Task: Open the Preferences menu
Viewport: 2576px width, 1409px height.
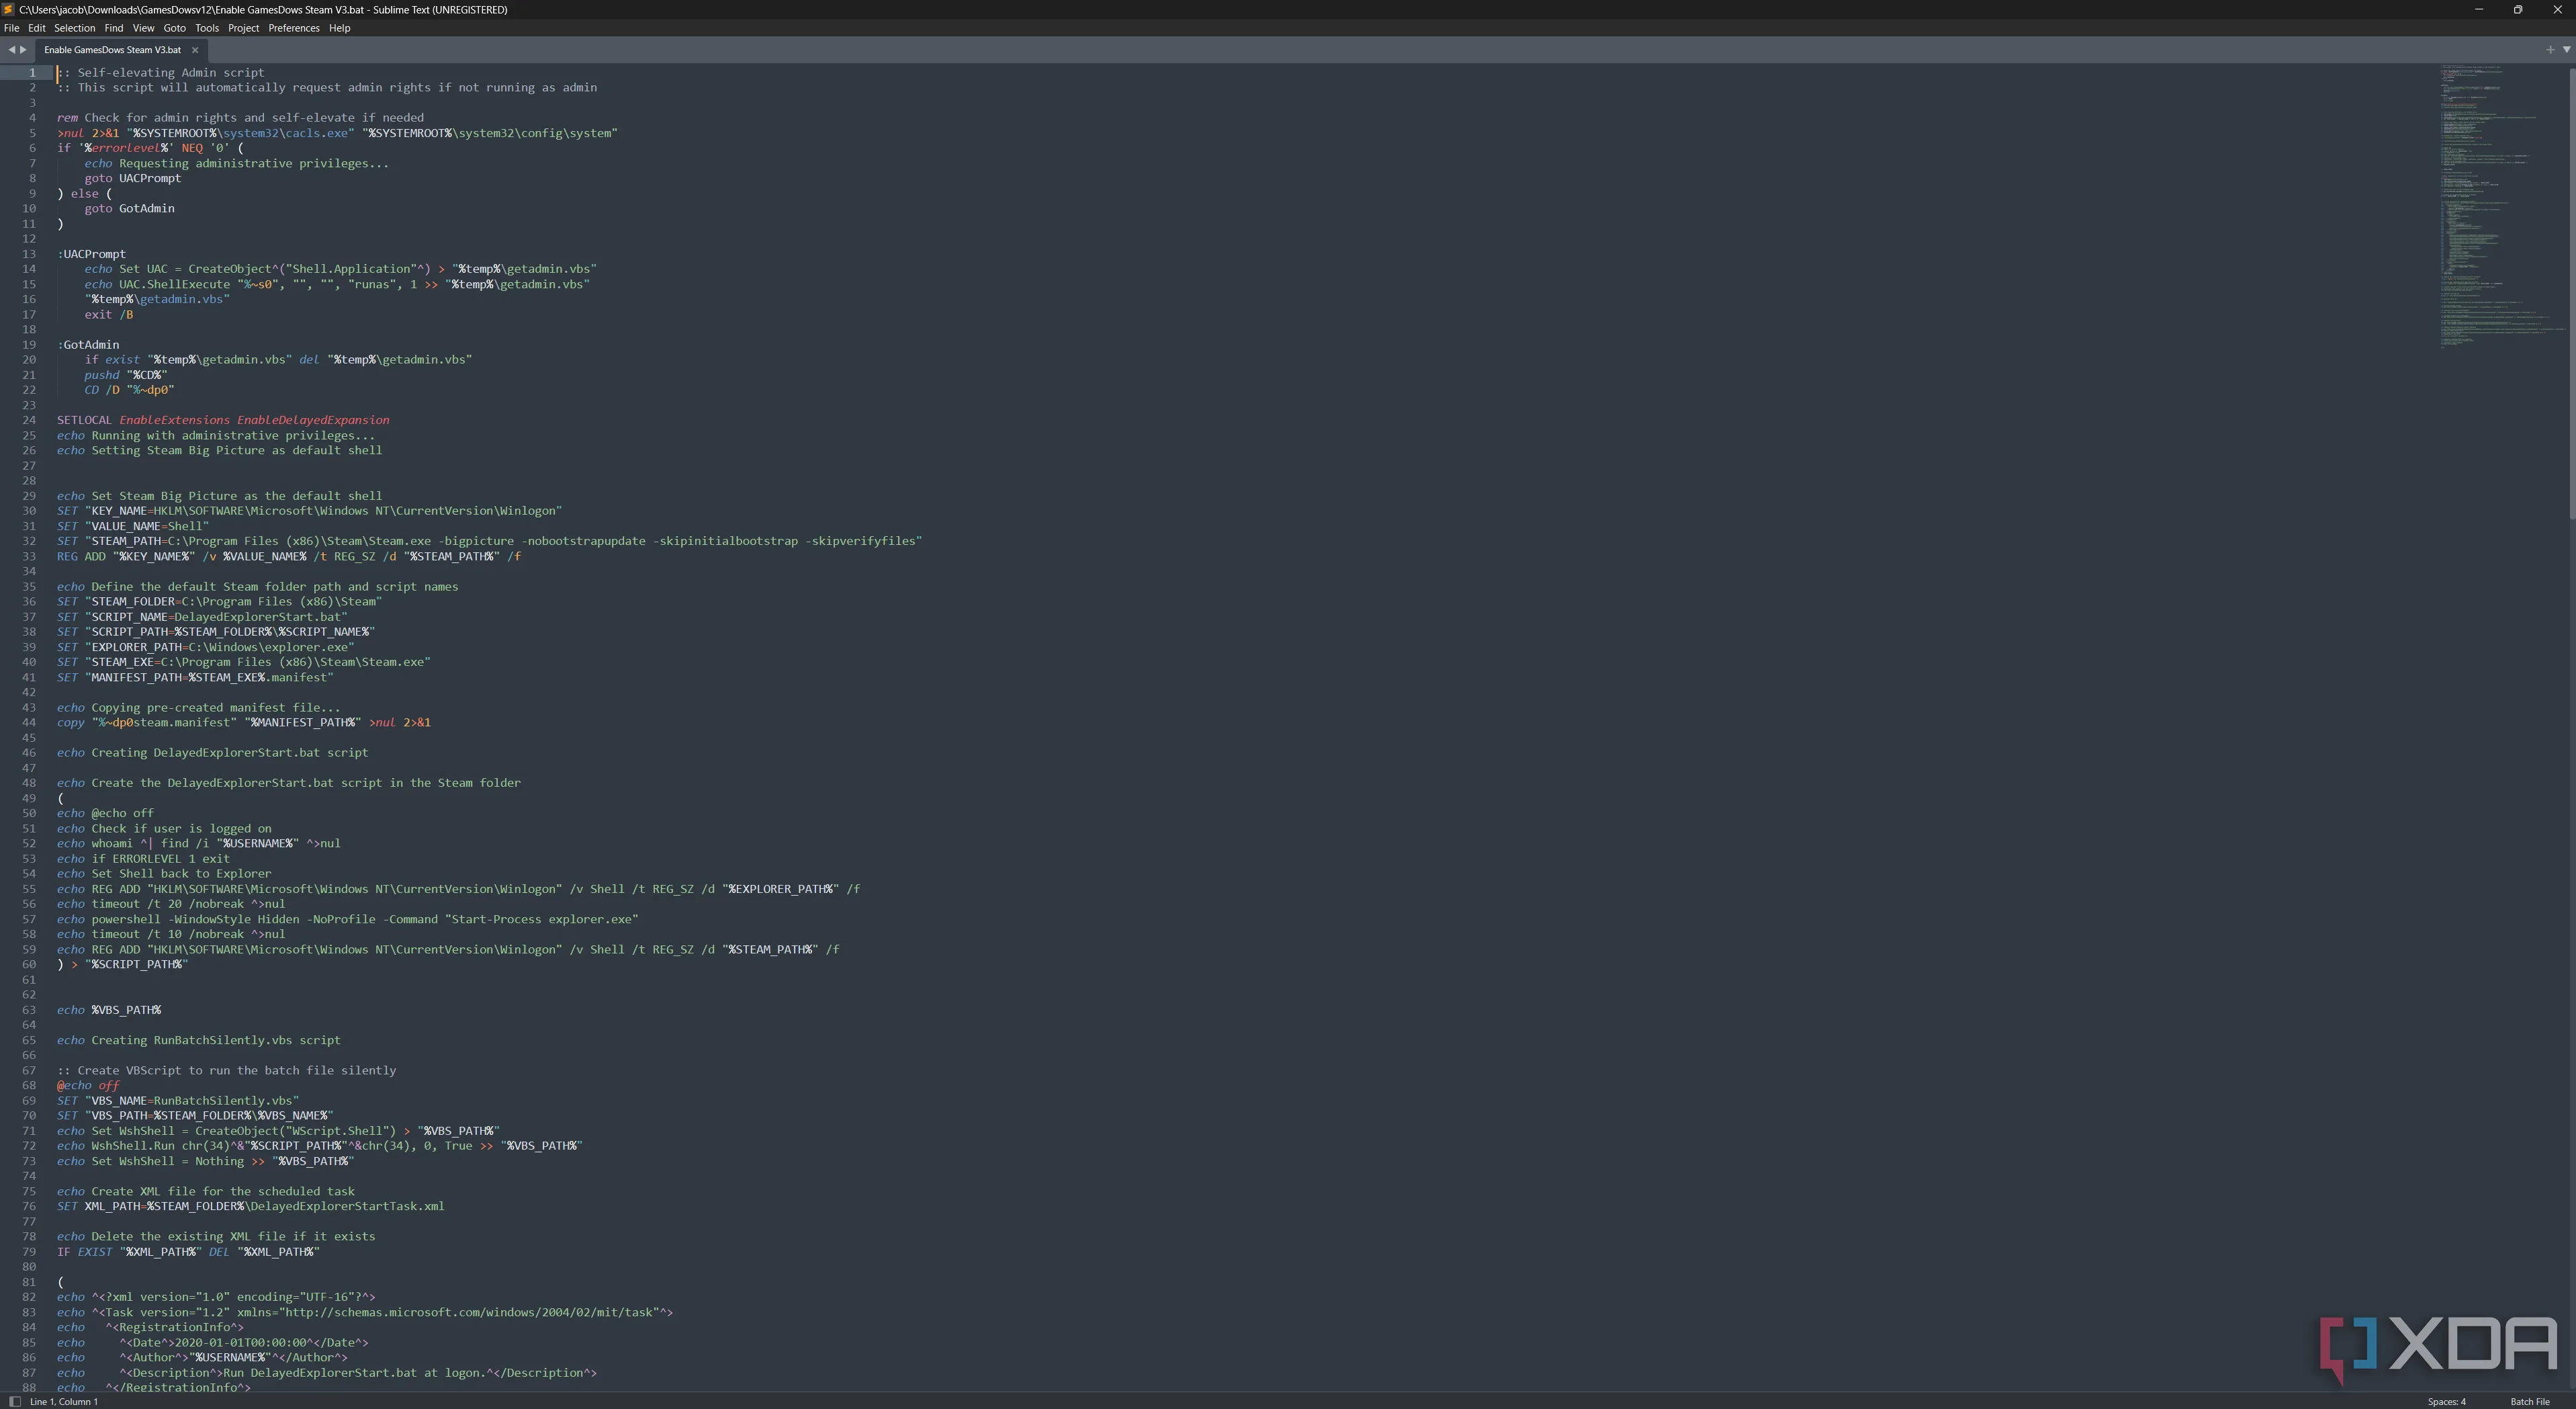Action: [x=294, y=28]
